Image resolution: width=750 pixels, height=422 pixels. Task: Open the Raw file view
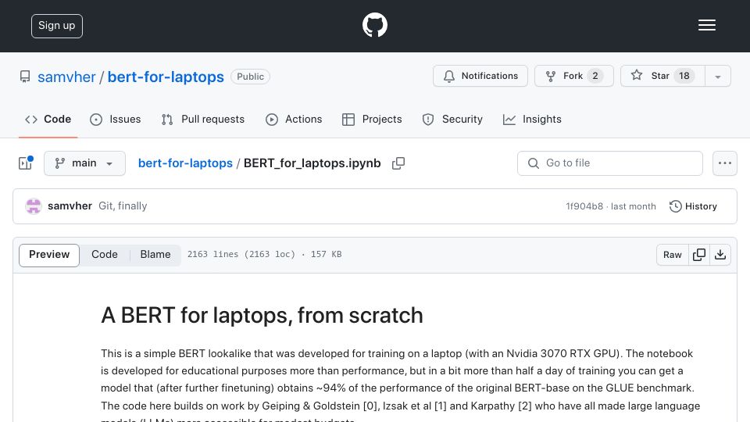672,255
